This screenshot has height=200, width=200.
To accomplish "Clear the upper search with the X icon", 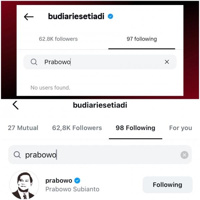I will tap(167, 62).
